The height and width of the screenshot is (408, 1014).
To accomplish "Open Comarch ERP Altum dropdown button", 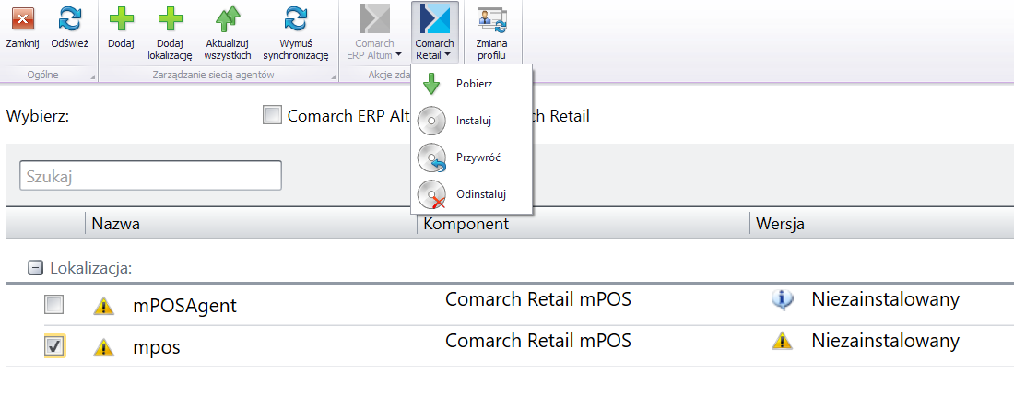I will pyautogui.click(x=375, y=32).
